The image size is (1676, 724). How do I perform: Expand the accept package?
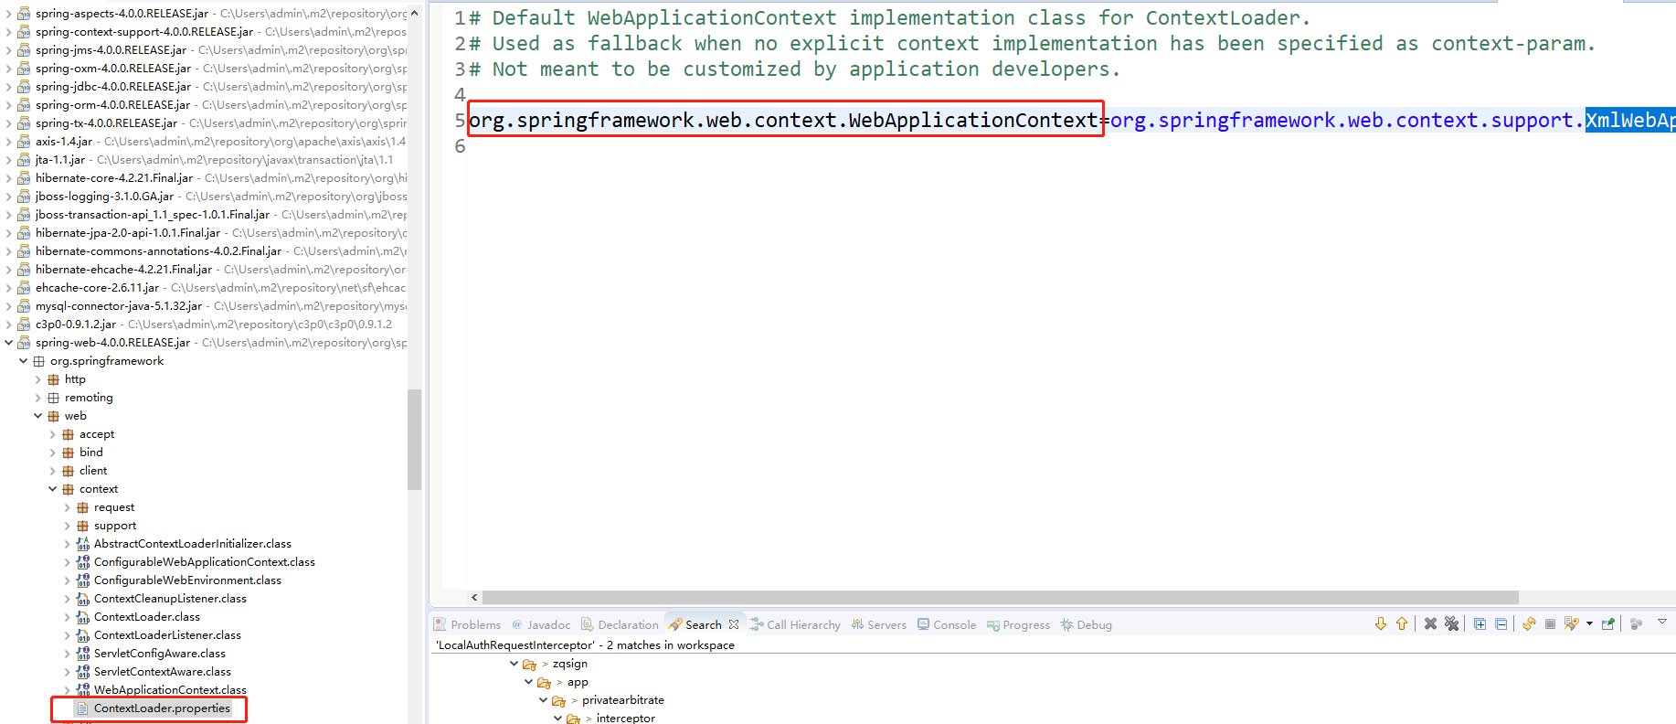click(53, 434)
